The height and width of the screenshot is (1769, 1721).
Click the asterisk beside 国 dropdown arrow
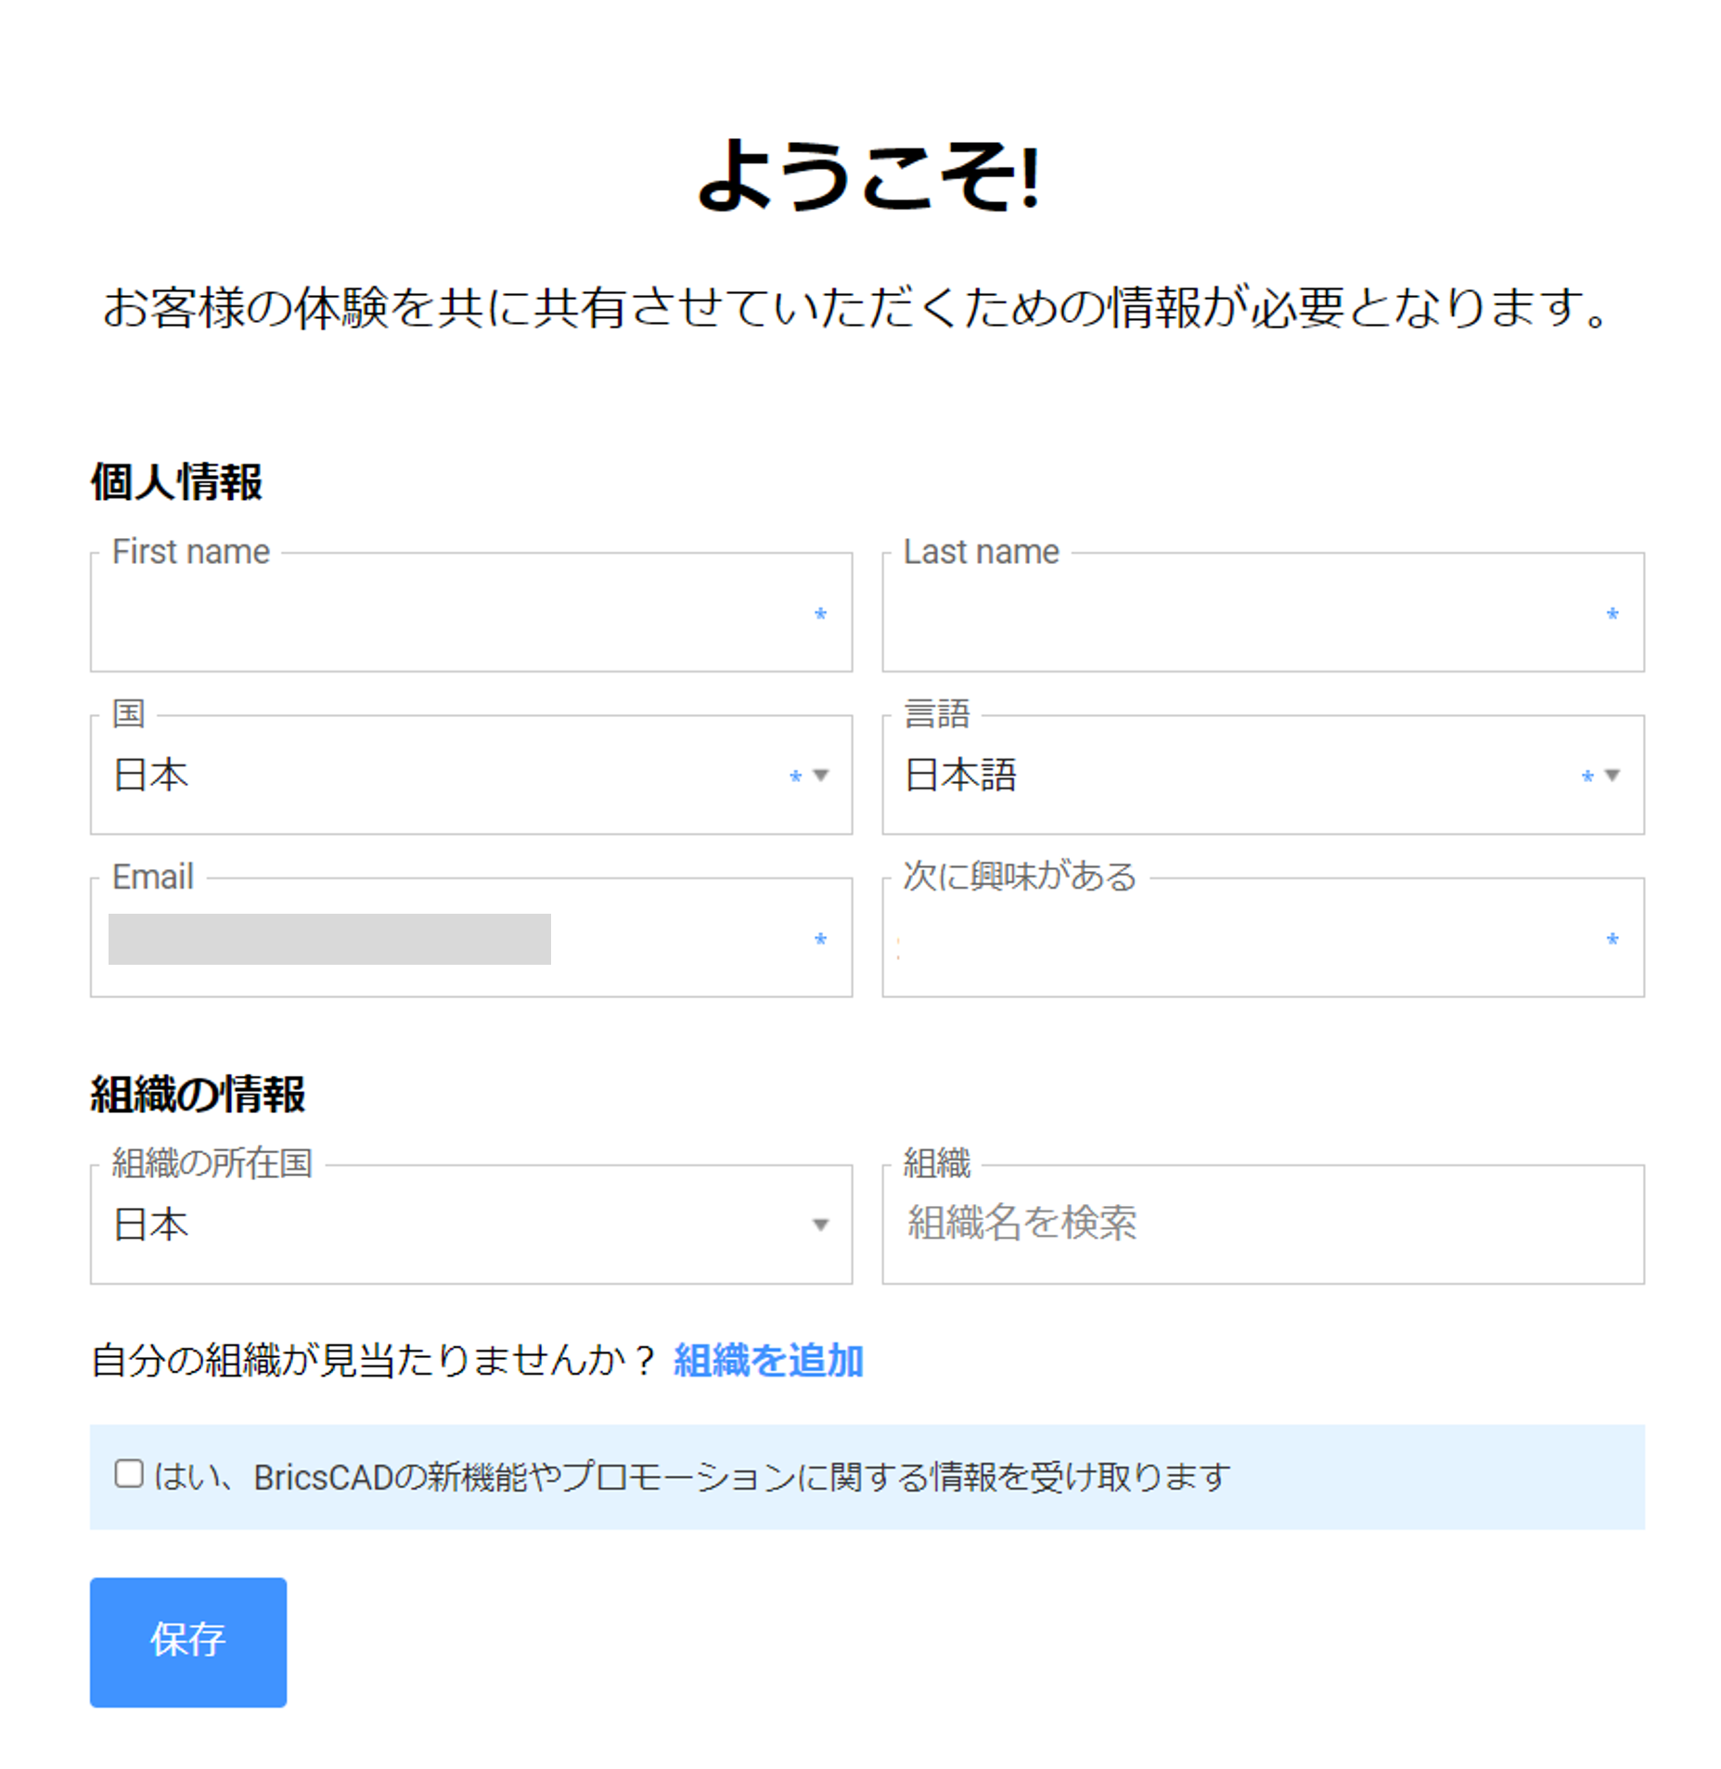[x=795, y=777]
